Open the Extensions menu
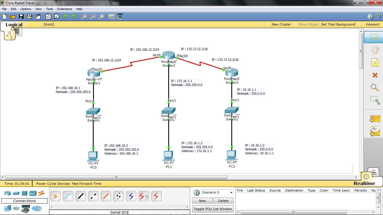Viewport: 383px width, 215px height. tap(64, 9)
